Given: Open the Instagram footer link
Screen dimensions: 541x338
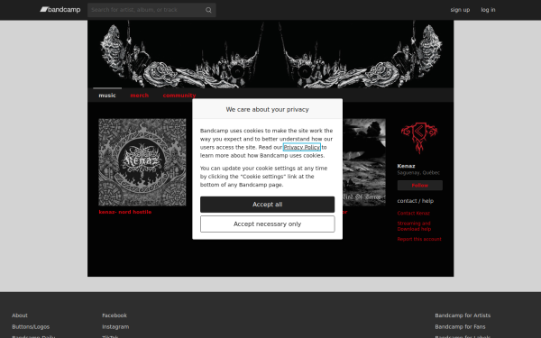Looking at the screenshot, I should [115, 327].
